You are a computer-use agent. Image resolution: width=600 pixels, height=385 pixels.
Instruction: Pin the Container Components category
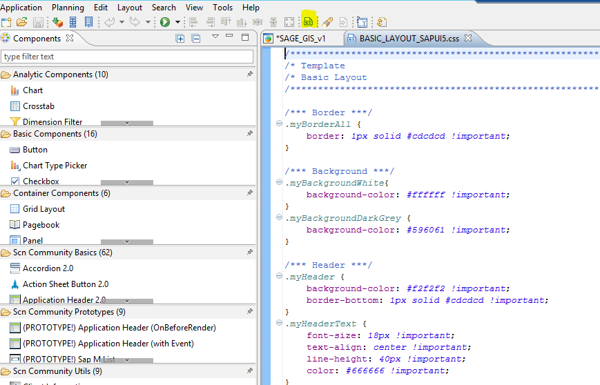pyautogui.click(x=250, y=192)
